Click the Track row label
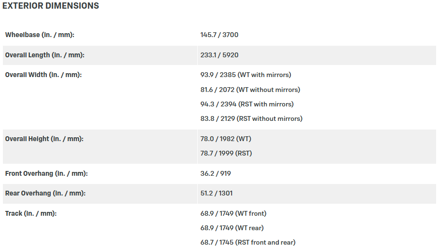Screen dimensions: 439x248 pos(31,213)
